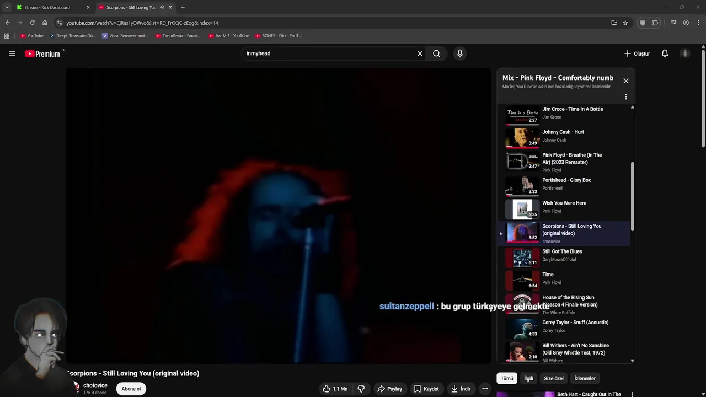Open the YouTube bookmark
The height and width of the screenshot is (397, 706).
(x=32, y=36)
